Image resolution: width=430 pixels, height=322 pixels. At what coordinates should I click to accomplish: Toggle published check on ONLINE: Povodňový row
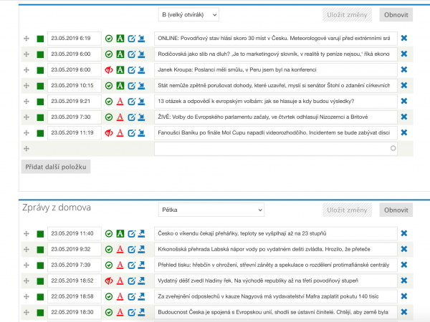[109, 39]
